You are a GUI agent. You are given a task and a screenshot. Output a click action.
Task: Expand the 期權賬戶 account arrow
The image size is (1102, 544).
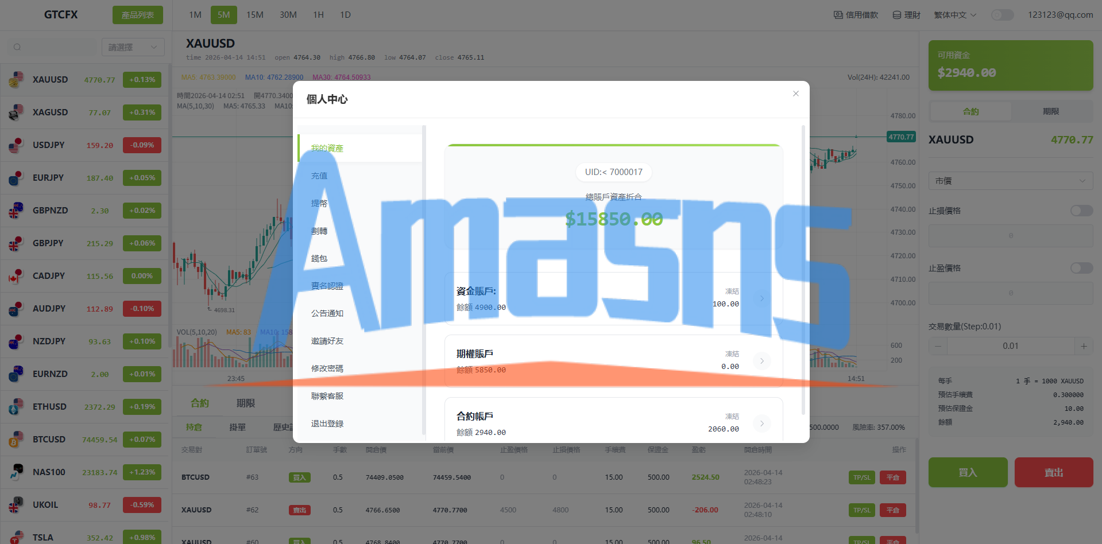point(762,361)
